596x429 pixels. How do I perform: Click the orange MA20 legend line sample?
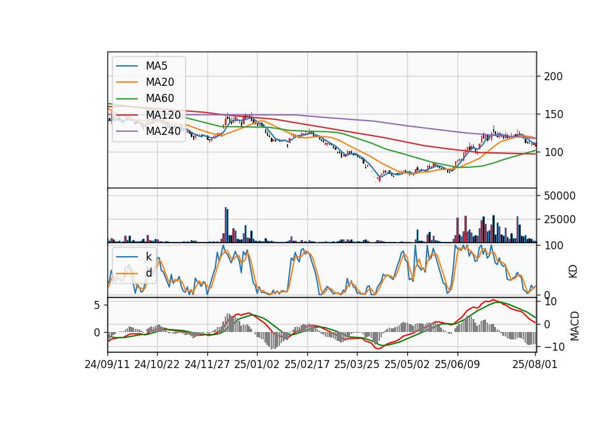127,82
